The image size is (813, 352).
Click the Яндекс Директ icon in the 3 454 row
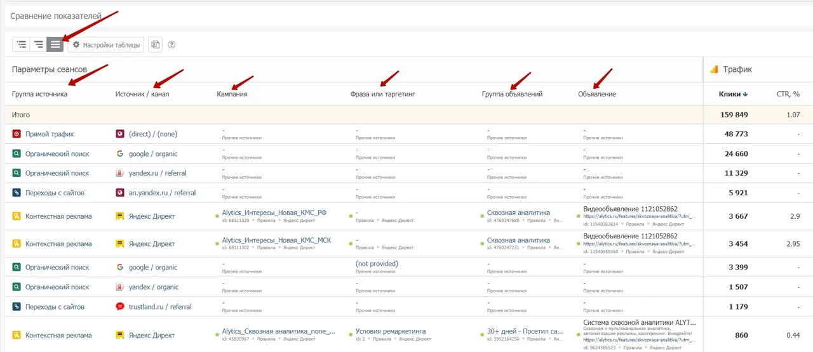119,244
